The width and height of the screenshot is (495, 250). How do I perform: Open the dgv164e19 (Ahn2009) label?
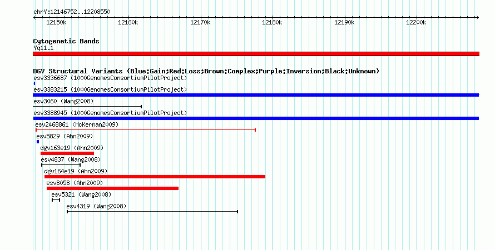(x=76, y=171)
